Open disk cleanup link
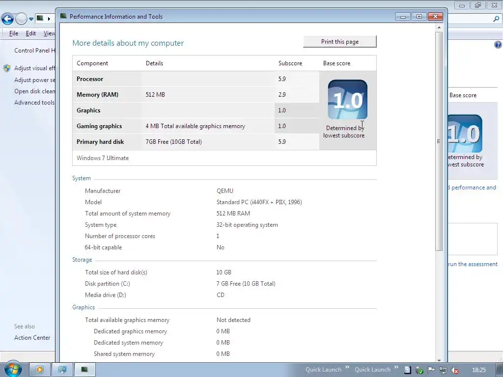 pos(35,91)
